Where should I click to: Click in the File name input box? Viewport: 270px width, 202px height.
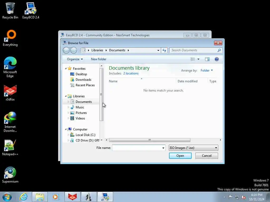coord(137,148)
